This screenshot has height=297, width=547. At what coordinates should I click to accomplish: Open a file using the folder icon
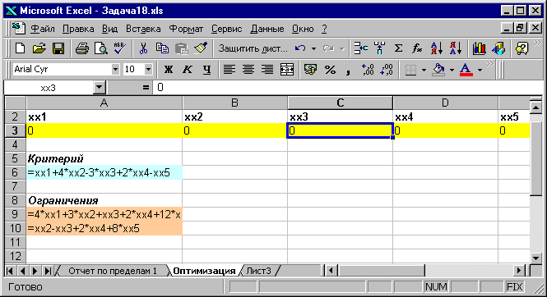point(39,48)
